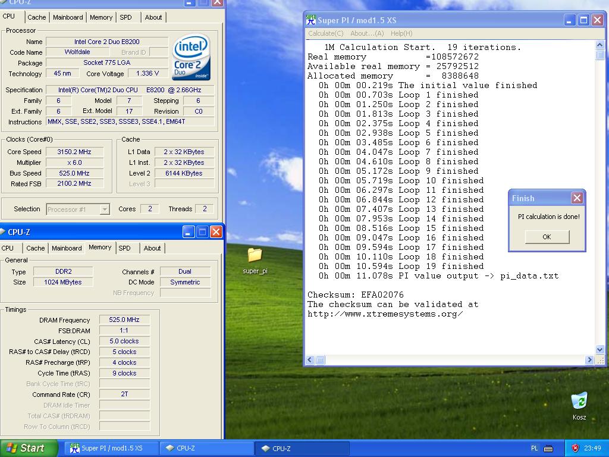This screenshot has height=457, width=609.
Task: Click the Core Speed value 3150.2 MHz
Action: point(74,152)
